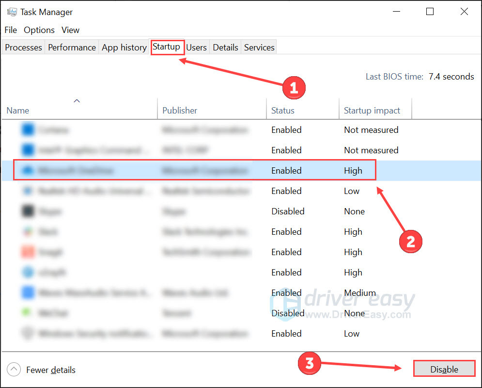Click the Realtek HD Audio icon

27,191
